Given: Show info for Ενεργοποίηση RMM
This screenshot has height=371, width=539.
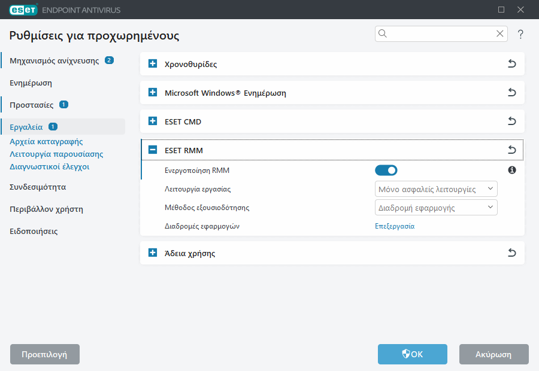Looking at the screenshot, I should click(512, 170).
